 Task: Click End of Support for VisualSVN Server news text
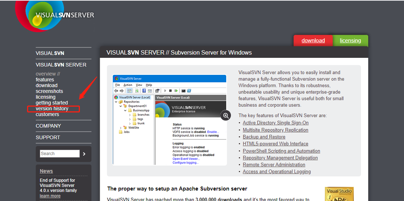coord(58,185)
